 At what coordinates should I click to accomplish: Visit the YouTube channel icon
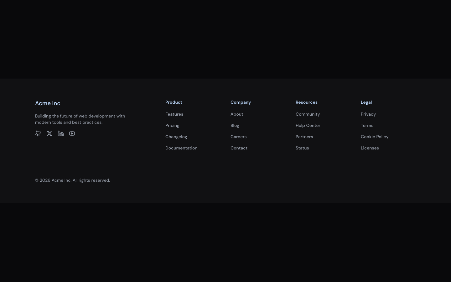tap(72, 133)
